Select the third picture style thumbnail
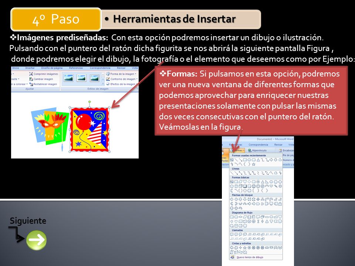Viewport: 355px width, 266px height. point(94,78)
